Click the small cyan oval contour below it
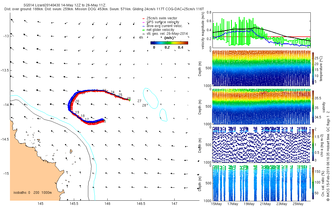This screenshot has width=332, height=207. pos(164,115)
